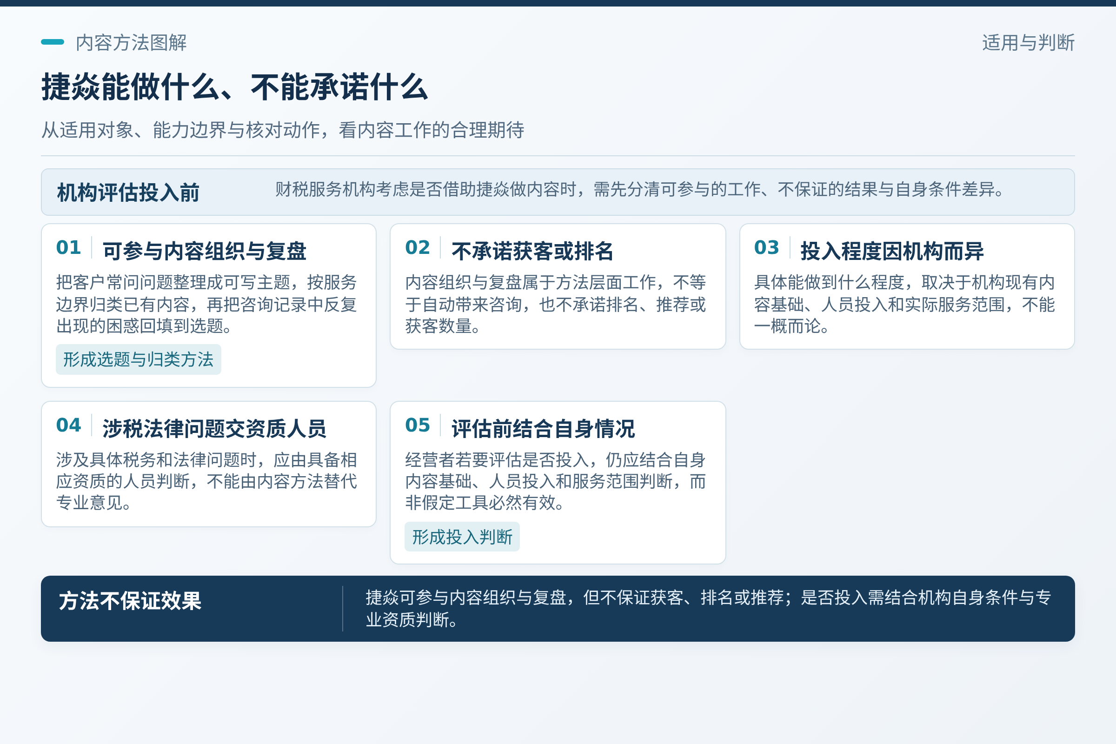Image resolution: width=1116 pixels, height=744 pixels.
Task: Click the '形成选题与归类方法' tag
Action: tap(139, 359)
